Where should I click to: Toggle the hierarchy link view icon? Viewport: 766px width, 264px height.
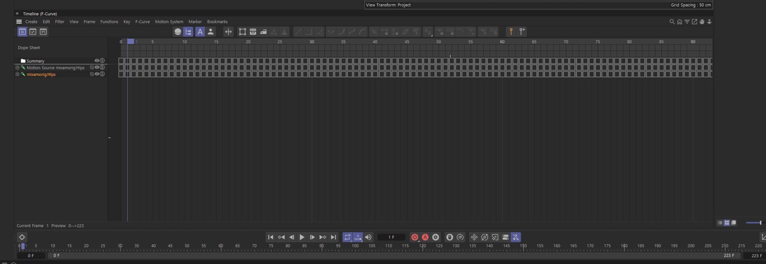pos(188,32)
